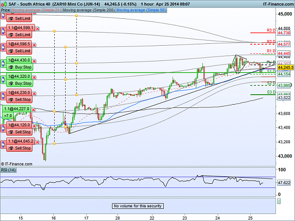Cancel the 1@44,120.0 sell stop order
Screen dimensions: 295x221
[34, 126]
